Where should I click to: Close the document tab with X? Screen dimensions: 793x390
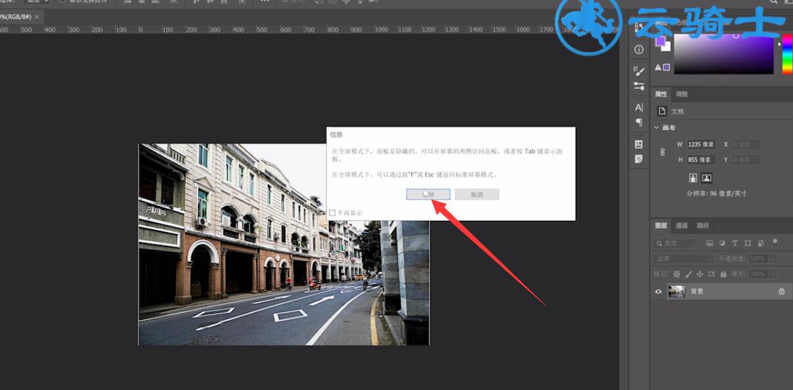point(36,16)
